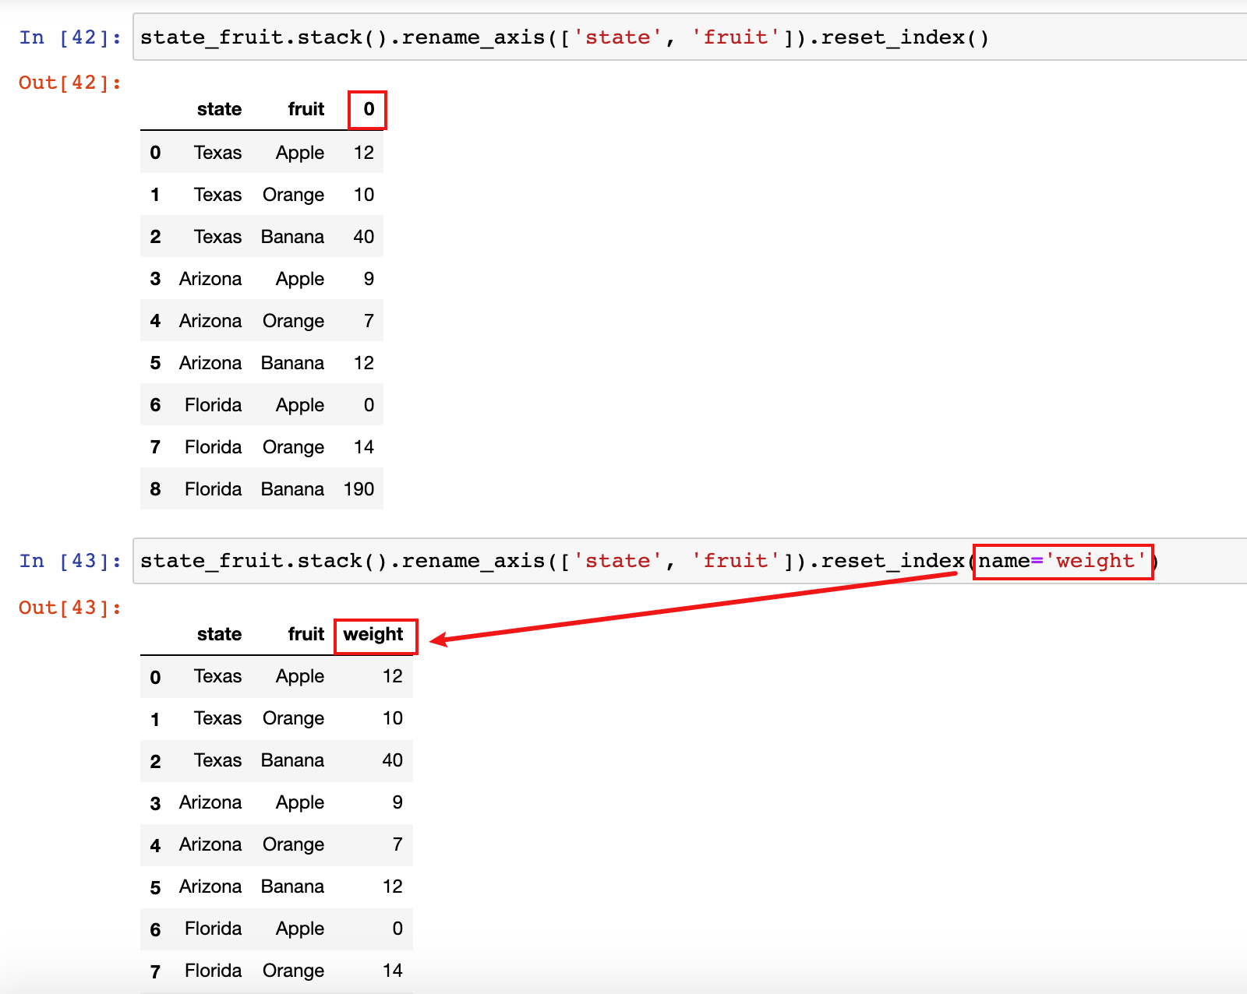
Task: Click the In [43] code cell input
Action: click(691, 561)
